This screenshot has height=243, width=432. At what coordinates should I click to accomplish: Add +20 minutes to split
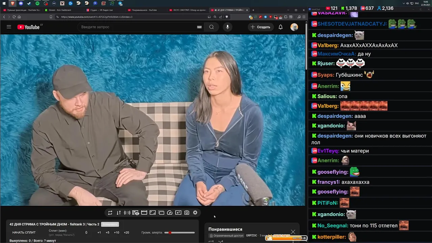click(x=127, y=233)
